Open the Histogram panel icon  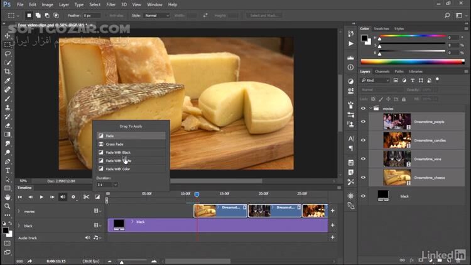pyautogui.click(x=350, y=57)
